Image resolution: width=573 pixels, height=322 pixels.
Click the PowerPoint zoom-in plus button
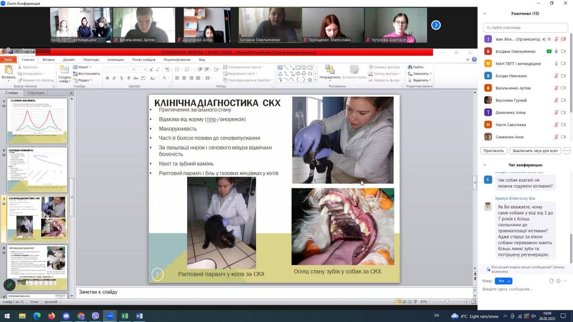tap(466, 302)
